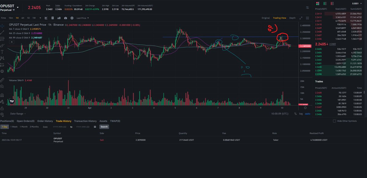Image resolution: width=367 pixels, height=178 pixels.
Task: Click start date YYYY-MM-DD field
Action: (59, 127)
